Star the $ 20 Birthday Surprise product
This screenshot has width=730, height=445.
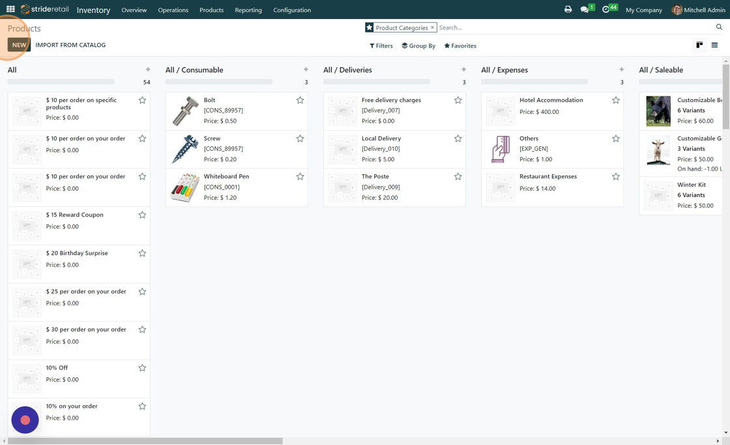(143, 253)
